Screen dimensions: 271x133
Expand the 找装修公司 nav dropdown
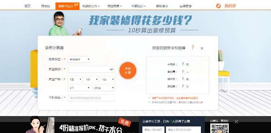point(91,6)
